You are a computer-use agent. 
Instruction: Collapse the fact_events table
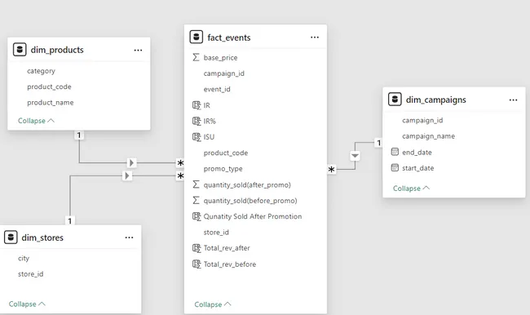click(213, 304)
